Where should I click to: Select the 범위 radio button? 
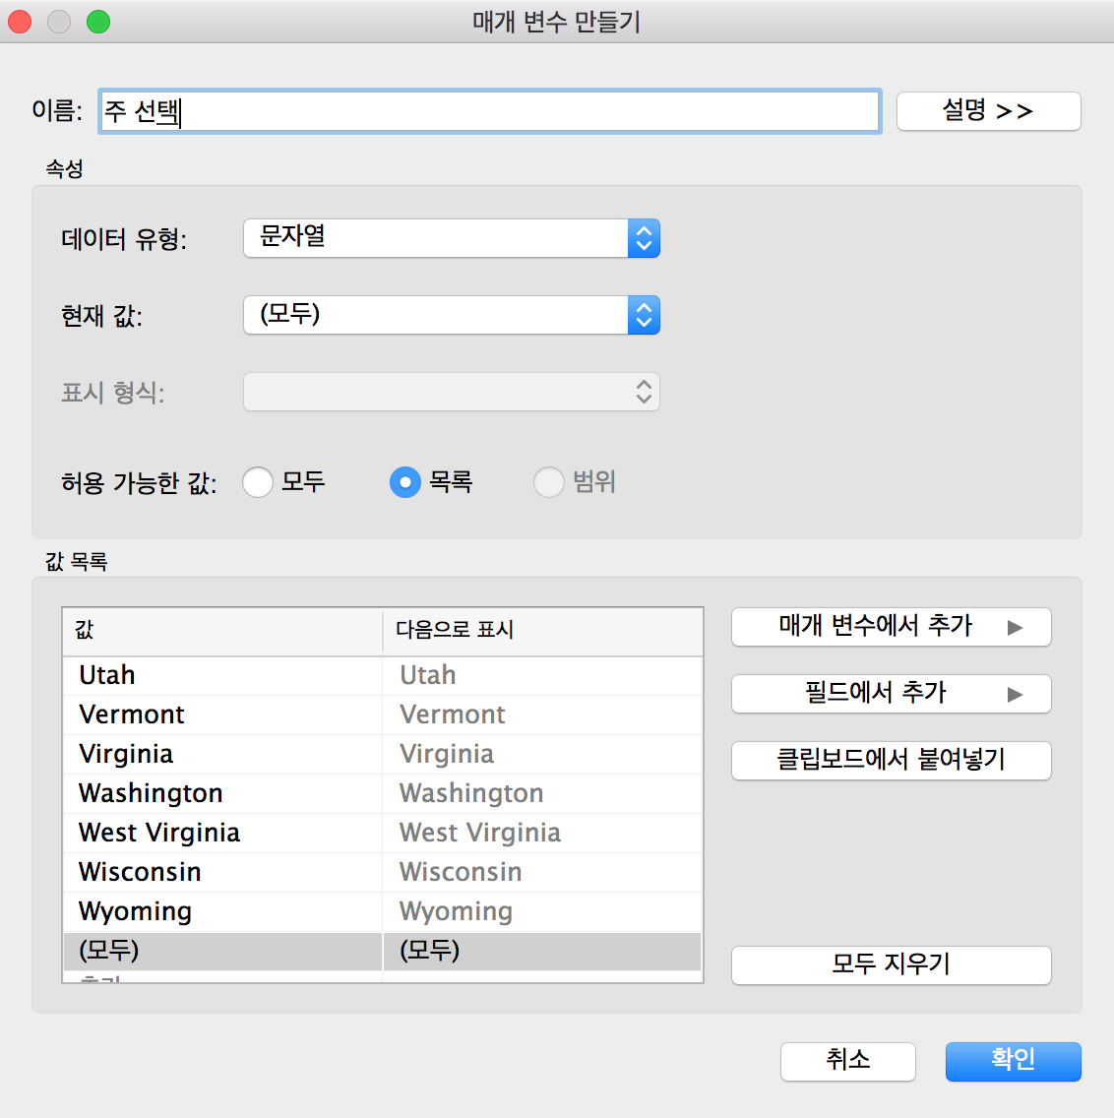[549, 482]
